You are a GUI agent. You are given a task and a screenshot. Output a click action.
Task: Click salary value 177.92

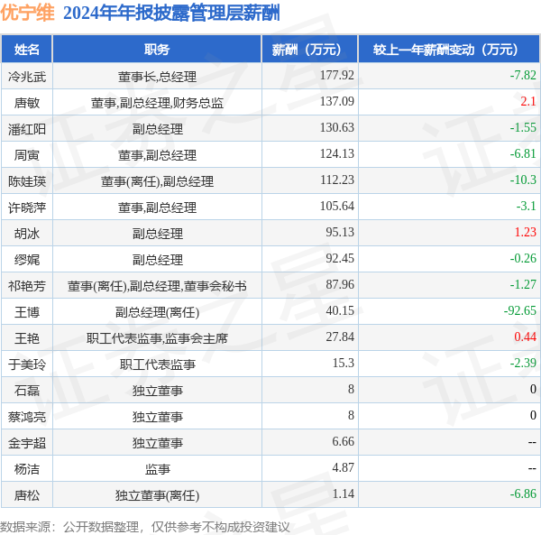pyautogui.click(x=336, y=75)
